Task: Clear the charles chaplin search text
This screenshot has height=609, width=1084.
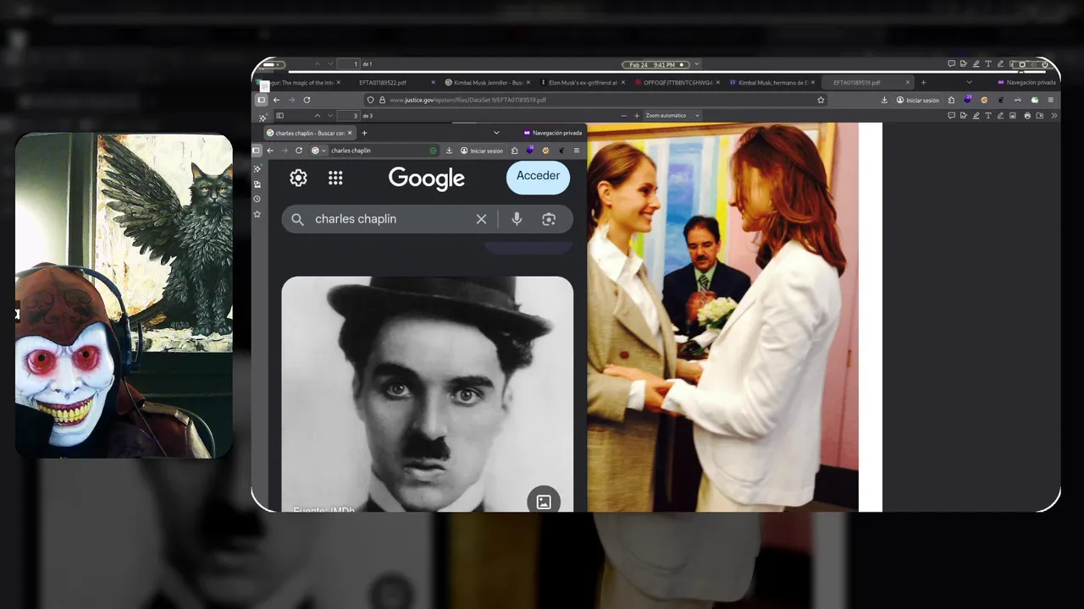Action: (x=481, y=219)
